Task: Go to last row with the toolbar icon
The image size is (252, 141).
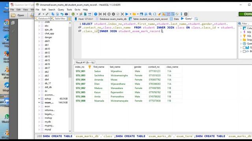Action: point(104,14)
